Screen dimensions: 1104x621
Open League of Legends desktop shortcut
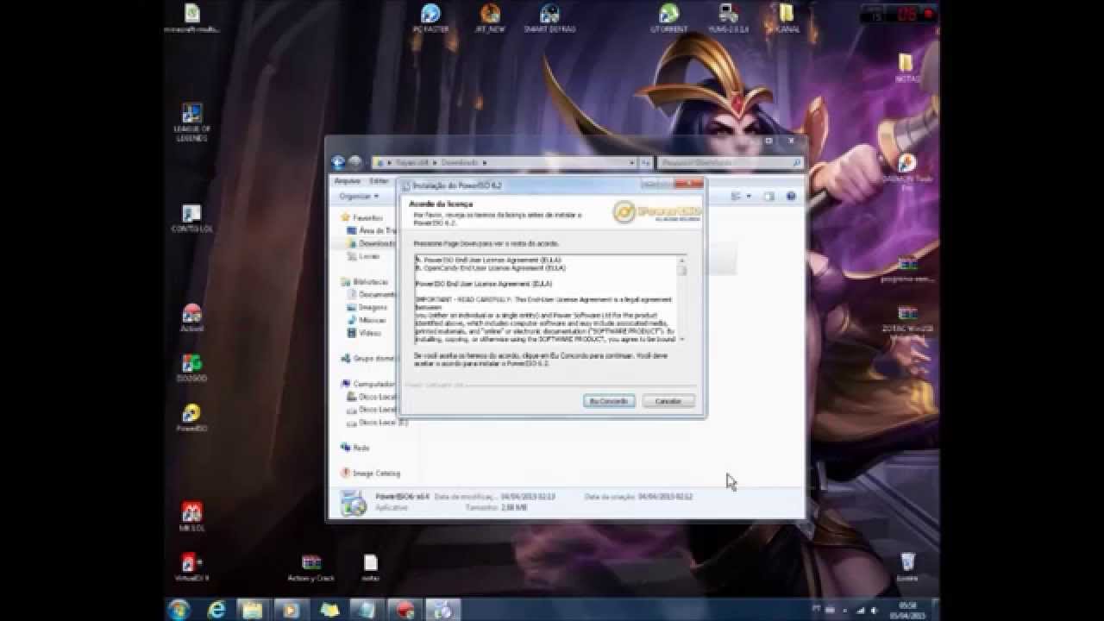click(191, 122)
